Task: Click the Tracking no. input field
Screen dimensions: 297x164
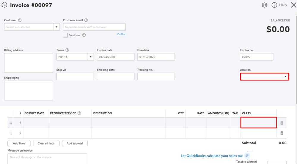Action: click(x=156, y=76)
